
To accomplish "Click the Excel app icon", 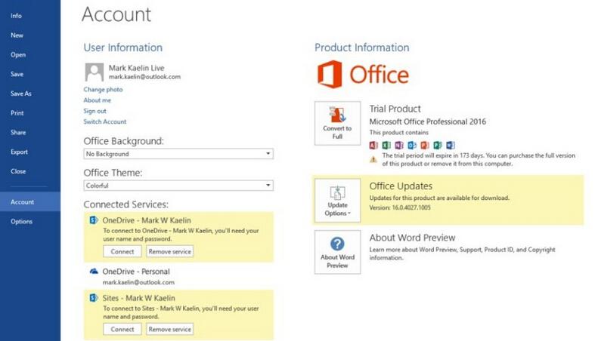I will click(386, 145).
